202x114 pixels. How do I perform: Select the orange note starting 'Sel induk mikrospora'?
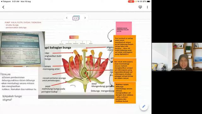[125, 70]
